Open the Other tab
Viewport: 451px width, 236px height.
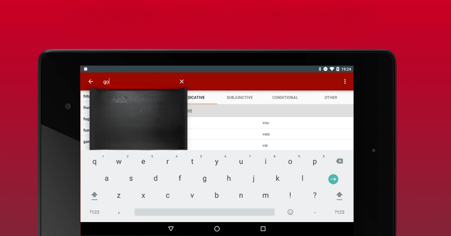tap(331, 97)
